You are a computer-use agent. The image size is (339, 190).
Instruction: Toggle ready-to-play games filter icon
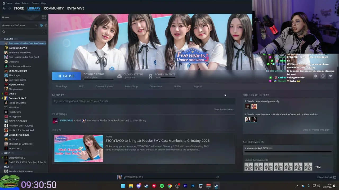tap(46, 25)
